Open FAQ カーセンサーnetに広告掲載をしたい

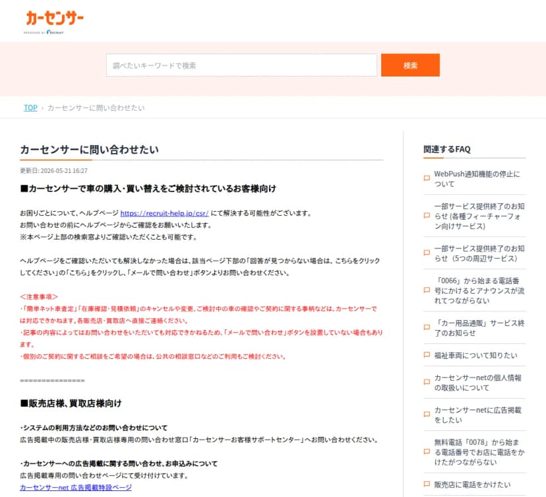(477, 415)
